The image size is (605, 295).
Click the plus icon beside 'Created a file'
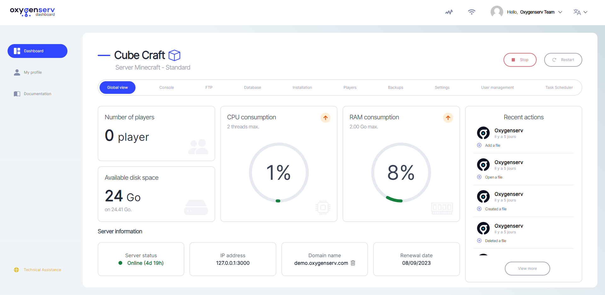click(479, 209)
